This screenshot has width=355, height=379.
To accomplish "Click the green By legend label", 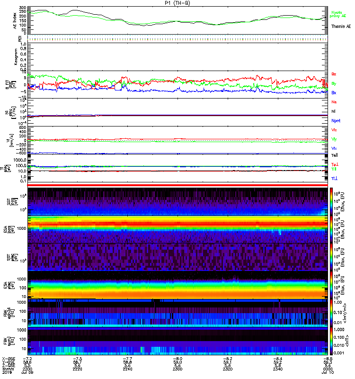I will pos(334,83).
